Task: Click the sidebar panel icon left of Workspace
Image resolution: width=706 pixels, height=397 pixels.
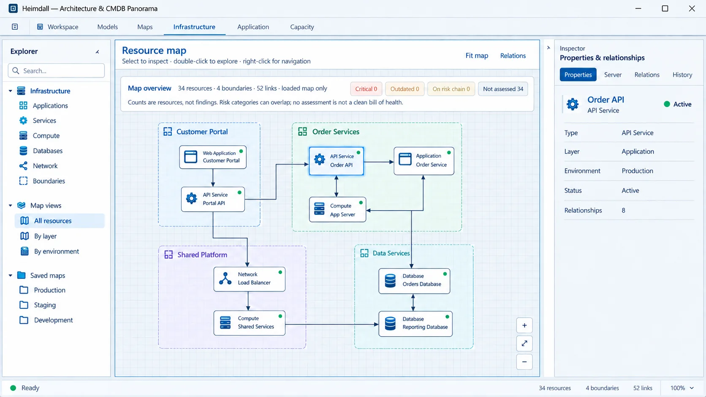Action: tap(15, 27)
